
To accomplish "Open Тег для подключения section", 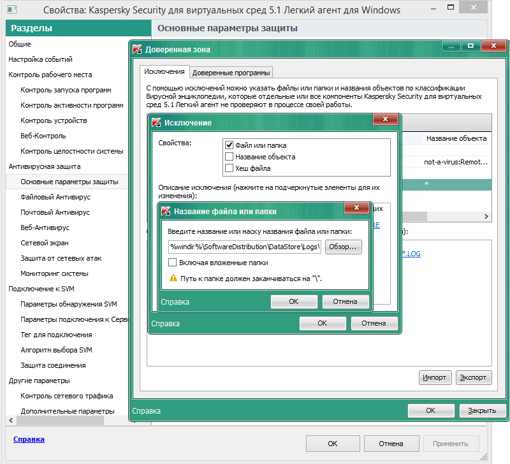I will [x=56, y=334].
